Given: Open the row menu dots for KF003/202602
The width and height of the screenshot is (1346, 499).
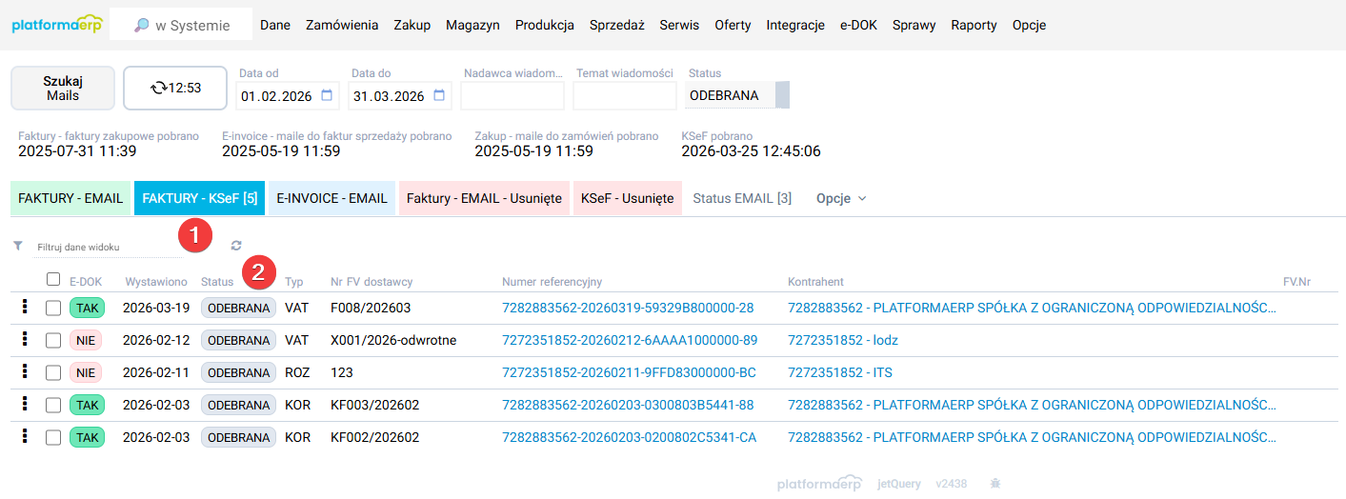Looking at the screenshot, I should tap(24, 405).
